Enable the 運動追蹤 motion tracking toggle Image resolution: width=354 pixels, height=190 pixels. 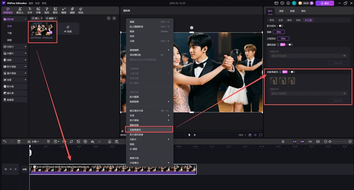pyautogui.click(x=290, y=44)
